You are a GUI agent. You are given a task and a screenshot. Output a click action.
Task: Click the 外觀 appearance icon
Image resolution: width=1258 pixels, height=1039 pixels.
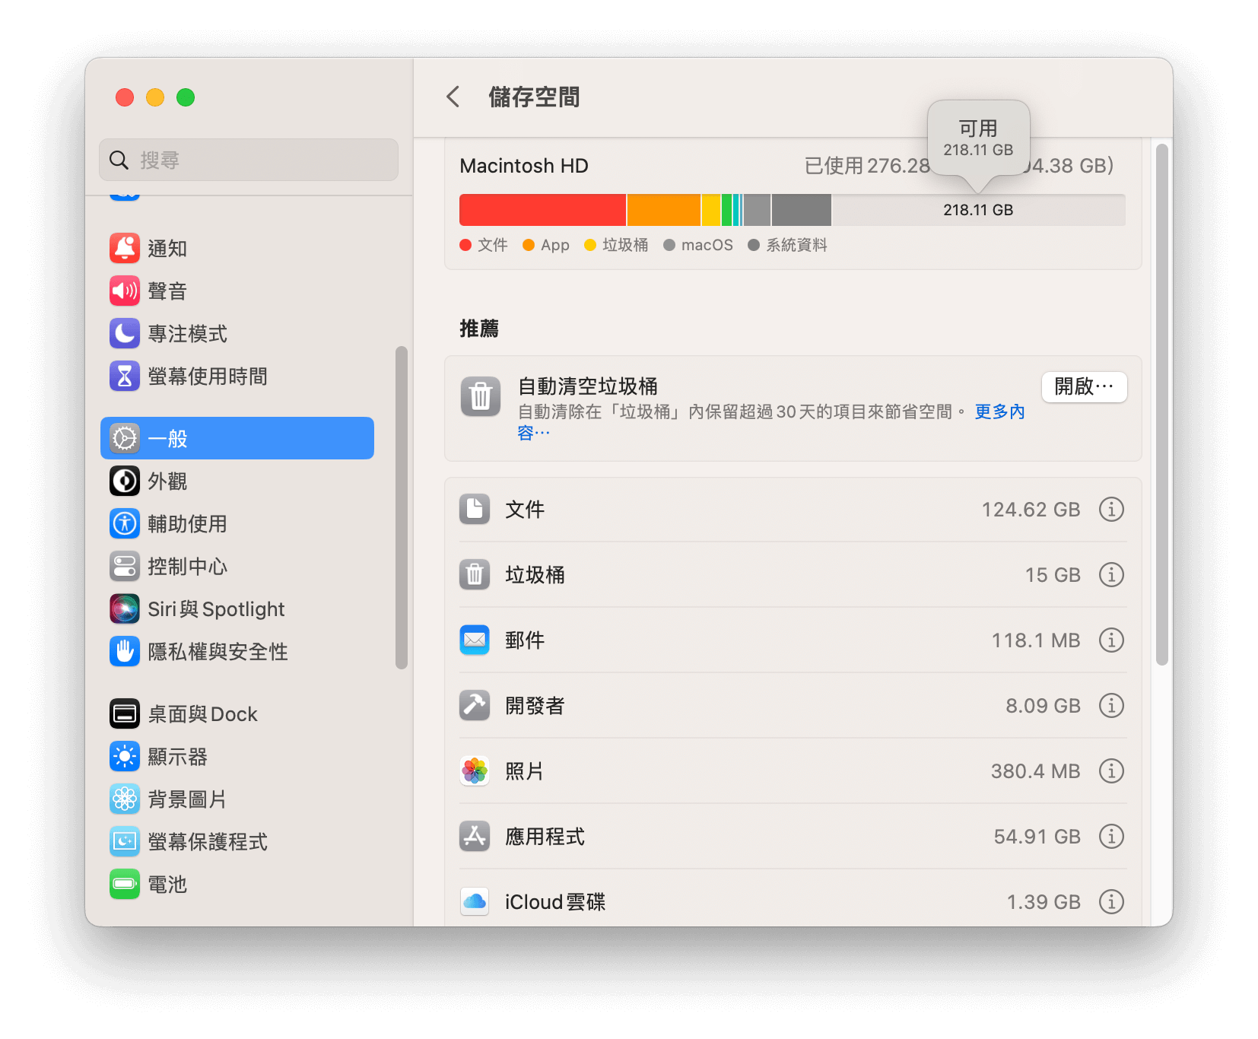pos(125,481)
